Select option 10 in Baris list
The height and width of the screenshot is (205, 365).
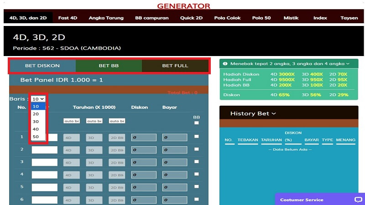38,107
